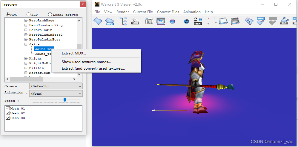Click the MDX convert toolbar icon
298x147 pixels.
point(261,21)
